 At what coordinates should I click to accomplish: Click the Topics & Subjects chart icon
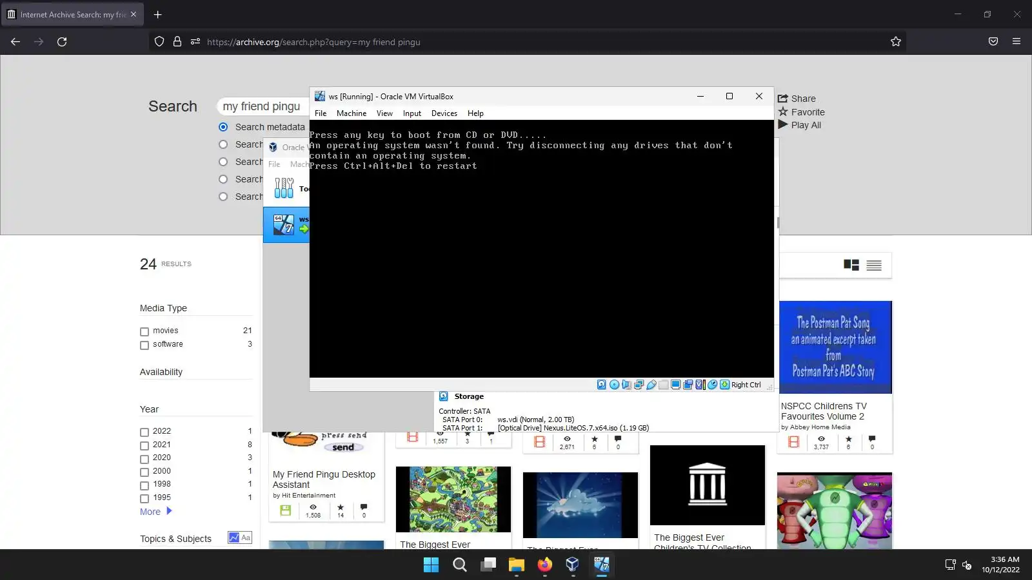pyautogui.click(x=233, y=537)
